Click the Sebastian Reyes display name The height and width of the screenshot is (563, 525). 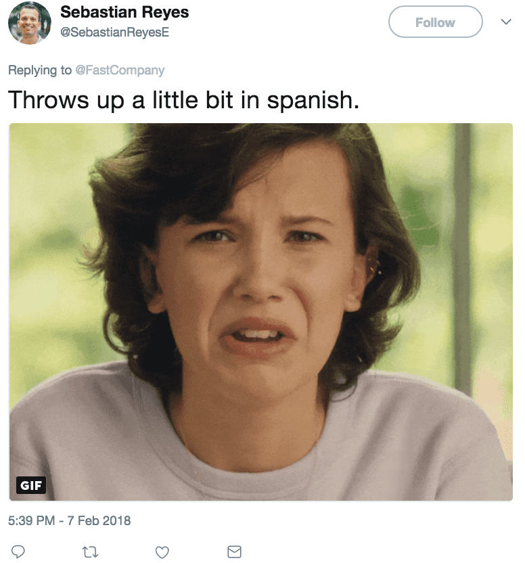tap(124, 12)
